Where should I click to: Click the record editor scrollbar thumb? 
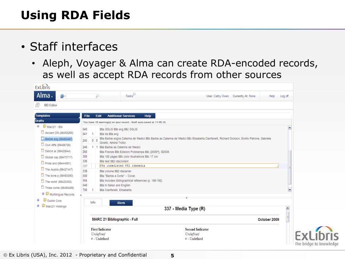coord(290,167)
